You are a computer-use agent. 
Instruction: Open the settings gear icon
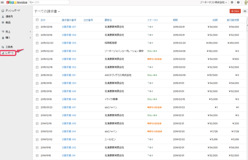coord(232,2)
